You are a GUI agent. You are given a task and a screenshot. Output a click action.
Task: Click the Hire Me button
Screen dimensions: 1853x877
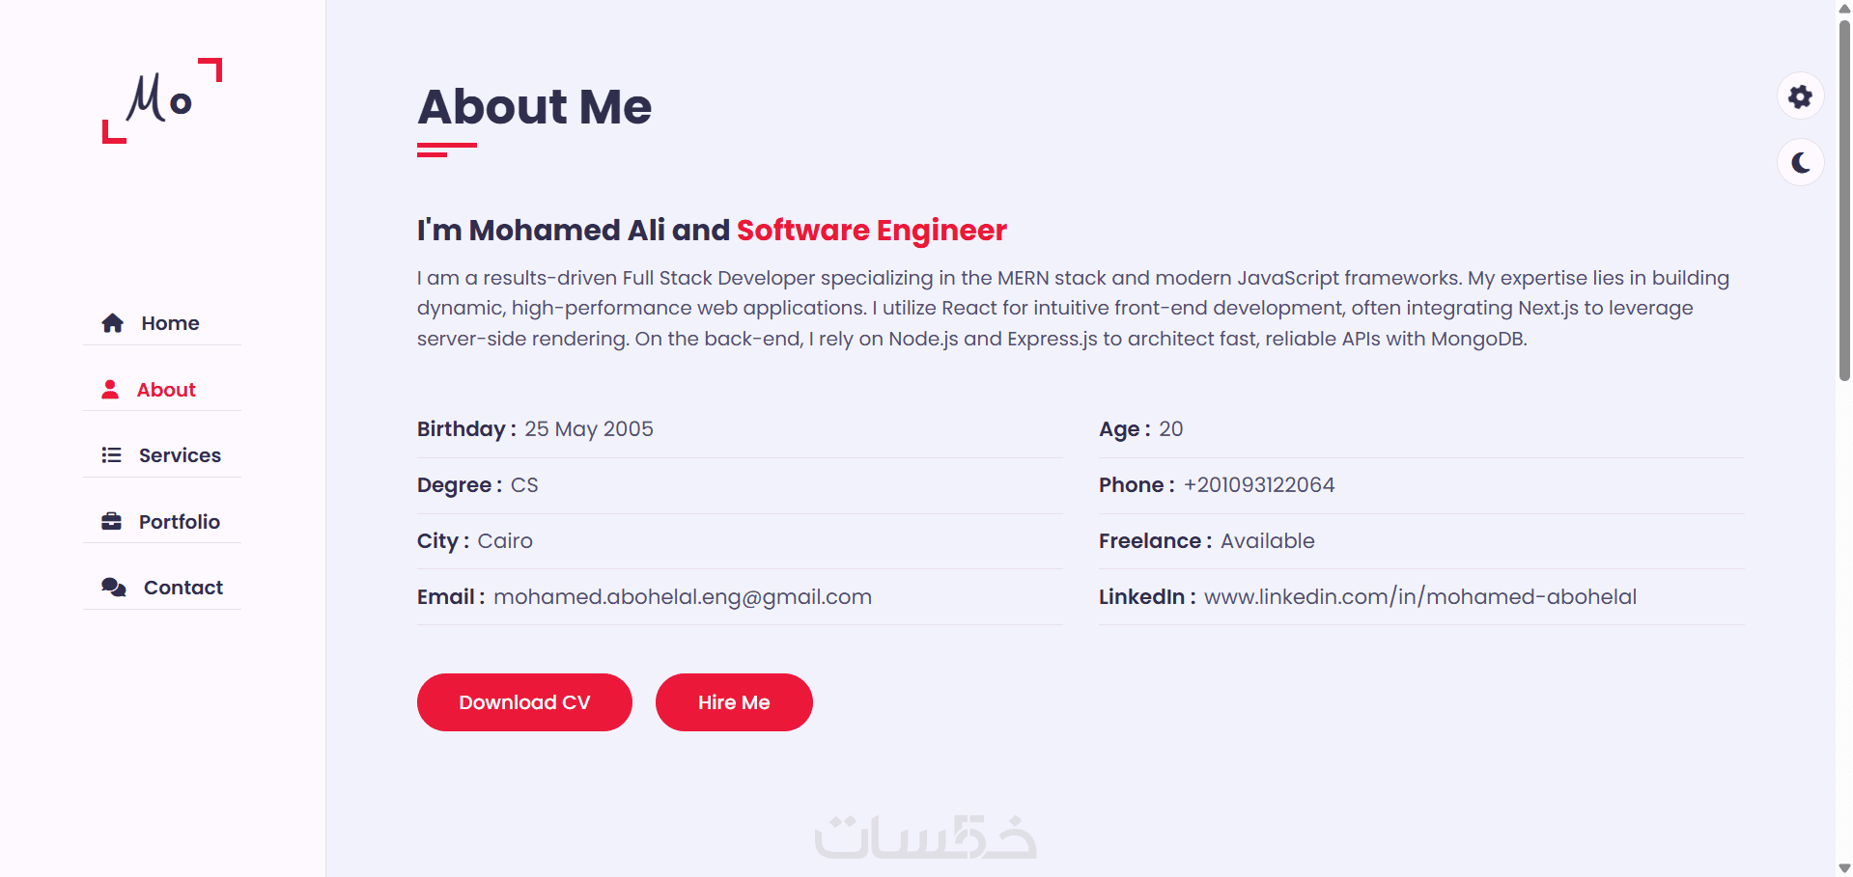tap(734, 702)
